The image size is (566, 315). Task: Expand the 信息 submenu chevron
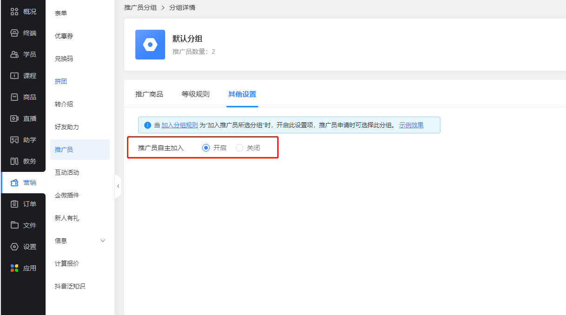point(103,241)
